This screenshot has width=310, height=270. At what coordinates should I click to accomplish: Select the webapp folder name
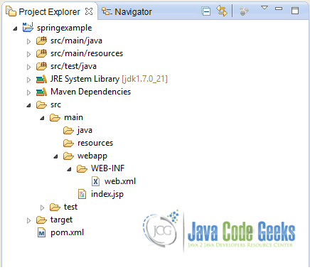[x=92, y=156]
